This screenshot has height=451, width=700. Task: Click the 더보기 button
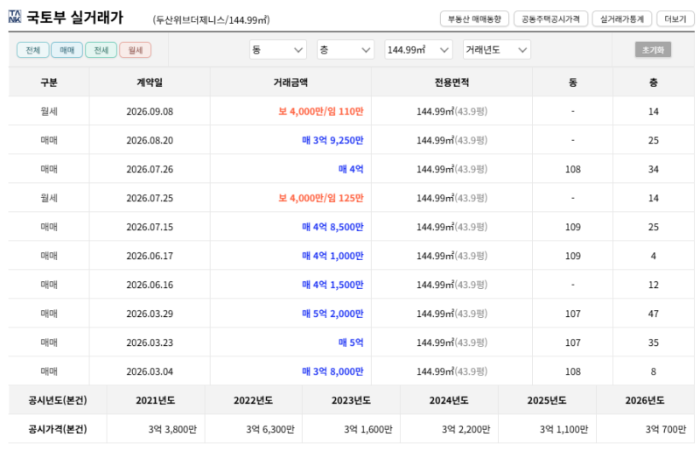pyautogui.click(x=675, y=18)
